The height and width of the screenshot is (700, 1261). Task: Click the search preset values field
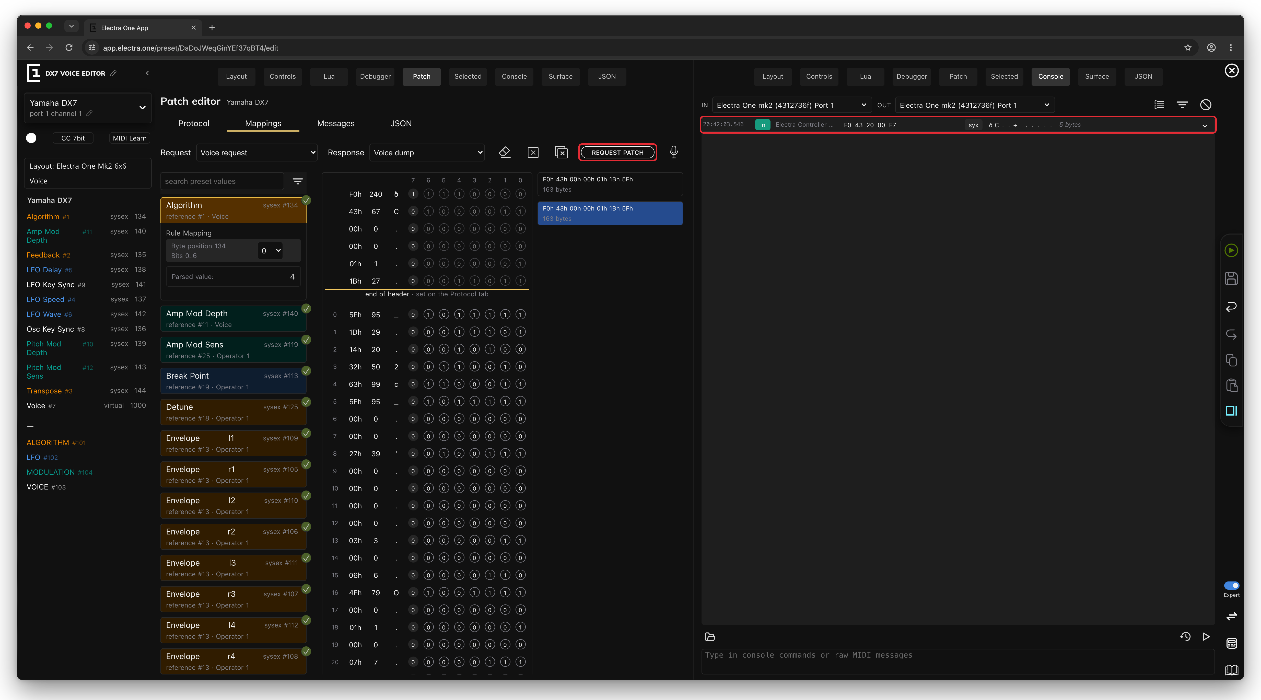pos(223,181)
